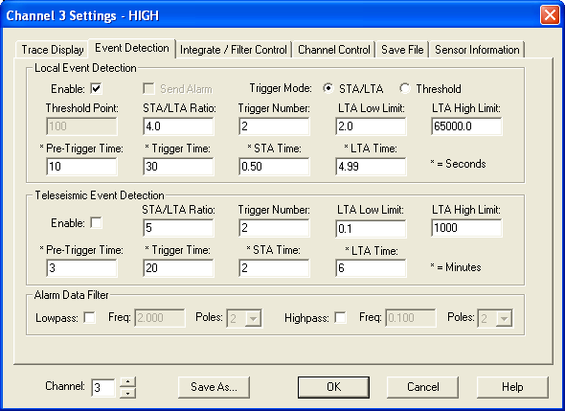Screen dimensions: 565x411
Task: Disable the Local Event Detection Enable checkbox
Action: 96,89
